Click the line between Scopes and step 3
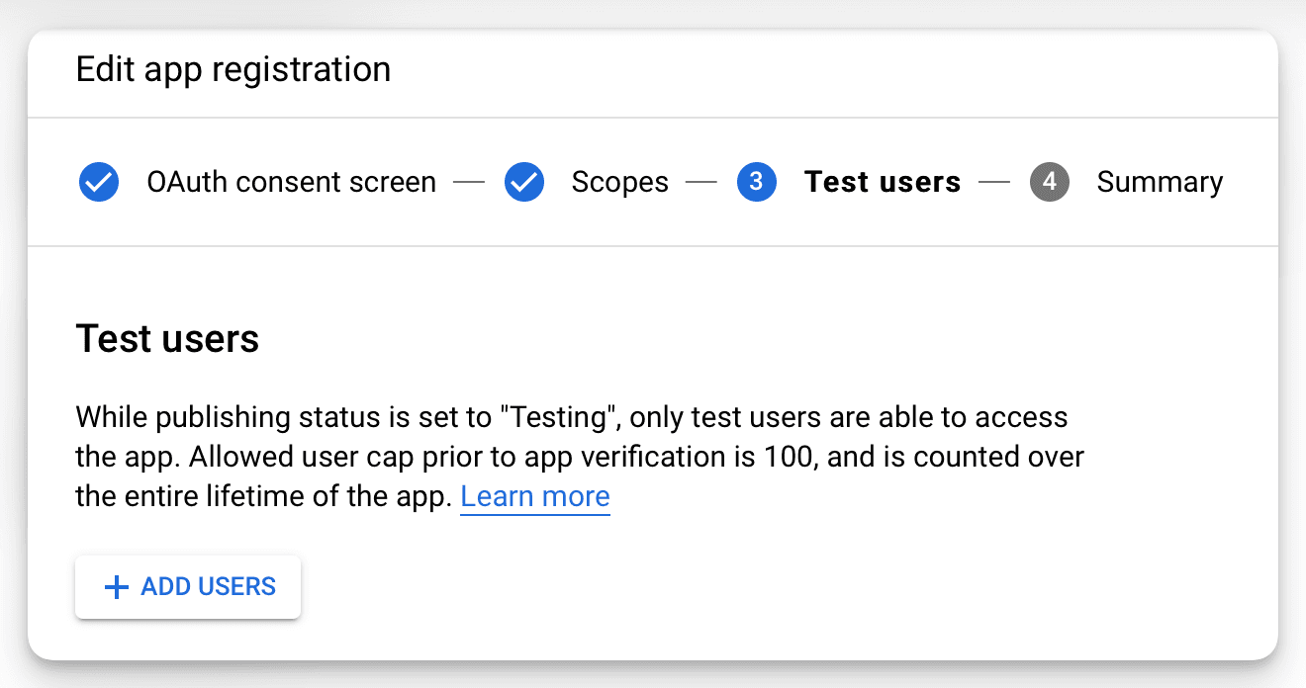This screenshot has height=688, width=1306. coord(702,183)
